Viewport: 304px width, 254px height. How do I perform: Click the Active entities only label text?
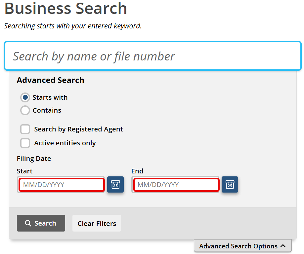[x=65, y=143]
